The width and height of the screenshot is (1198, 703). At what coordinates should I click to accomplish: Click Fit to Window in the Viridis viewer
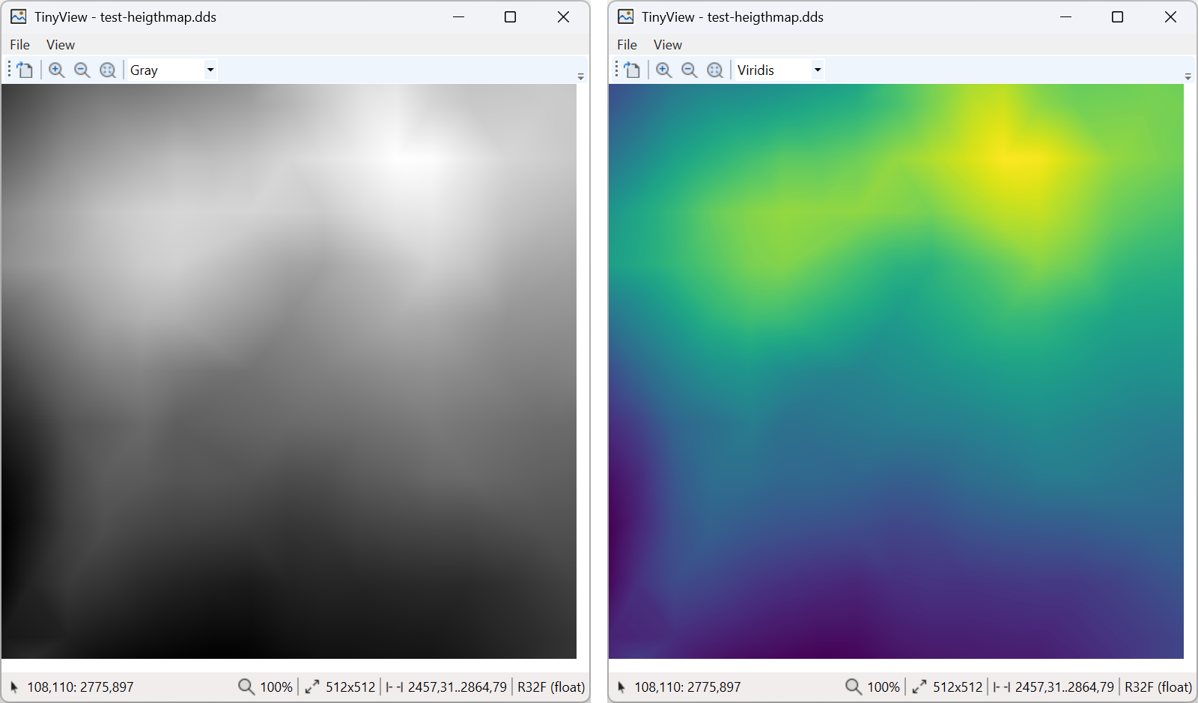[x=715, y=69]
